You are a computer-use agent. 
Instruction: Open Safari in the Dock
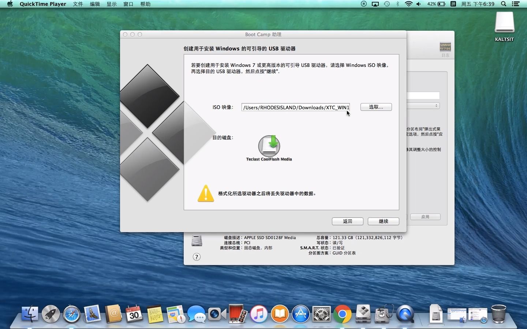pos(71,314)
